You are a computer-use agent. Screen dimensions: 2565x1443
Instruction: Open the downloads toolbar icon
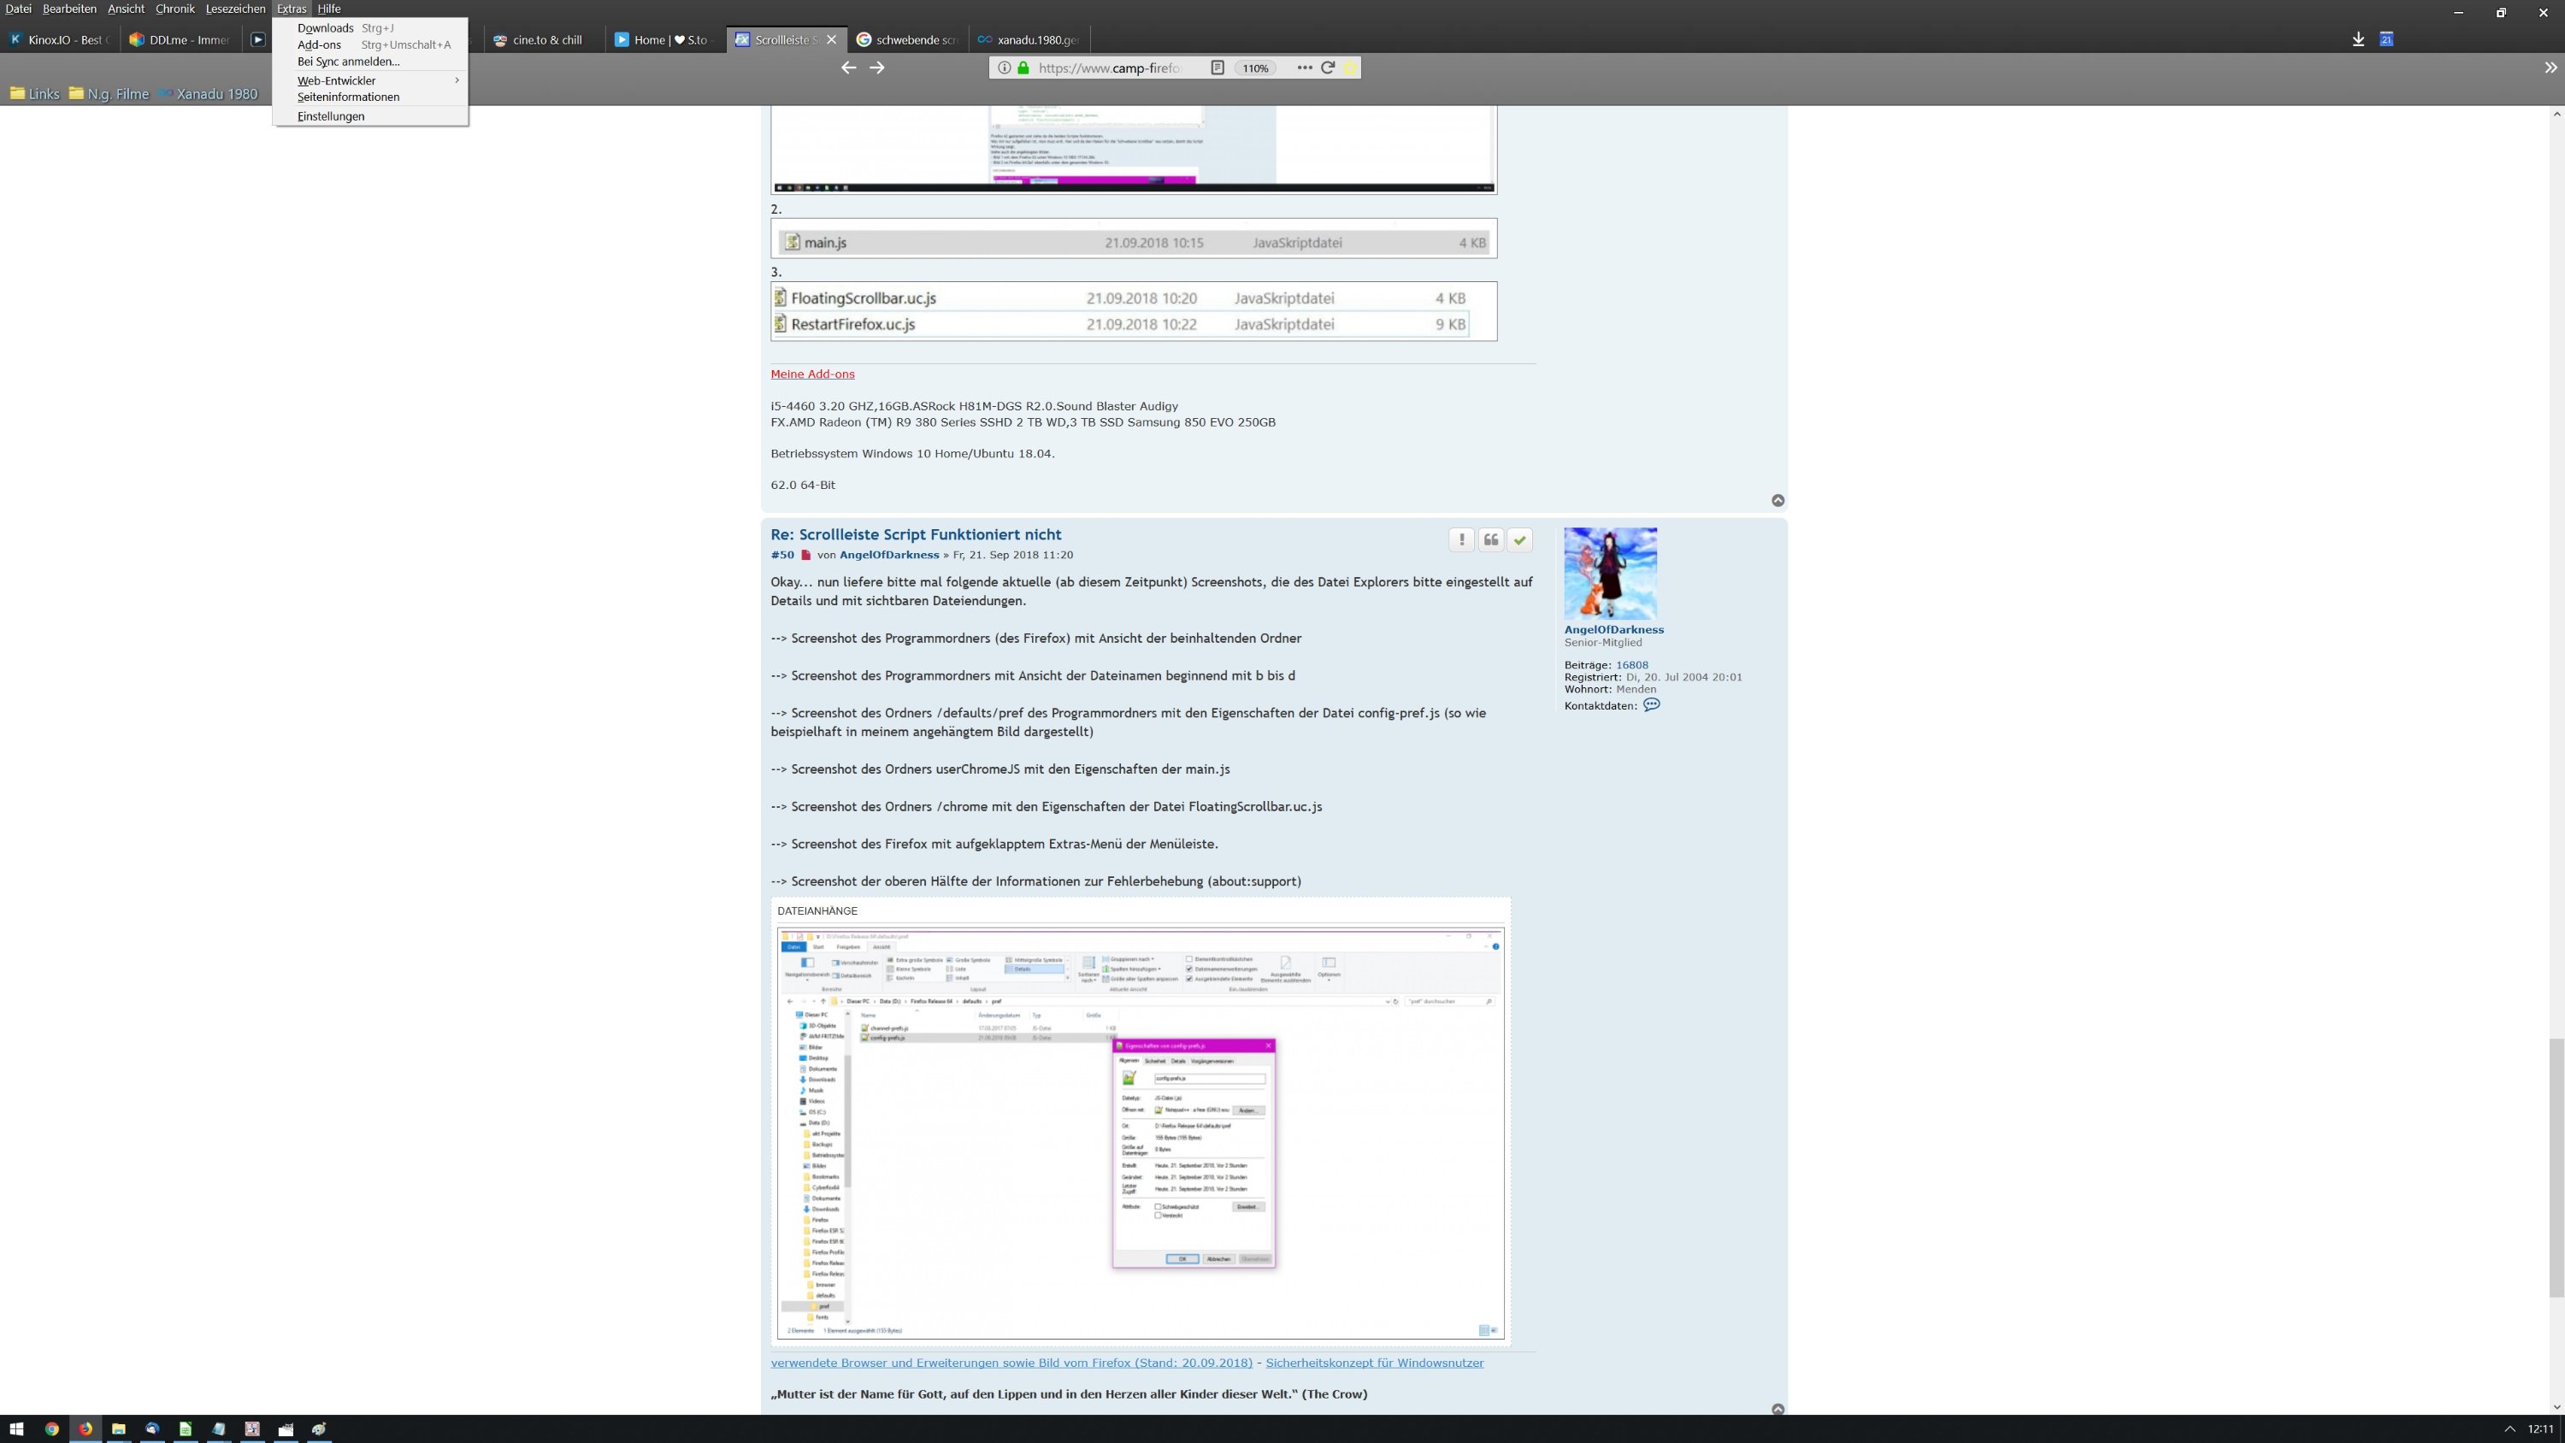(x=2358, y=40)
